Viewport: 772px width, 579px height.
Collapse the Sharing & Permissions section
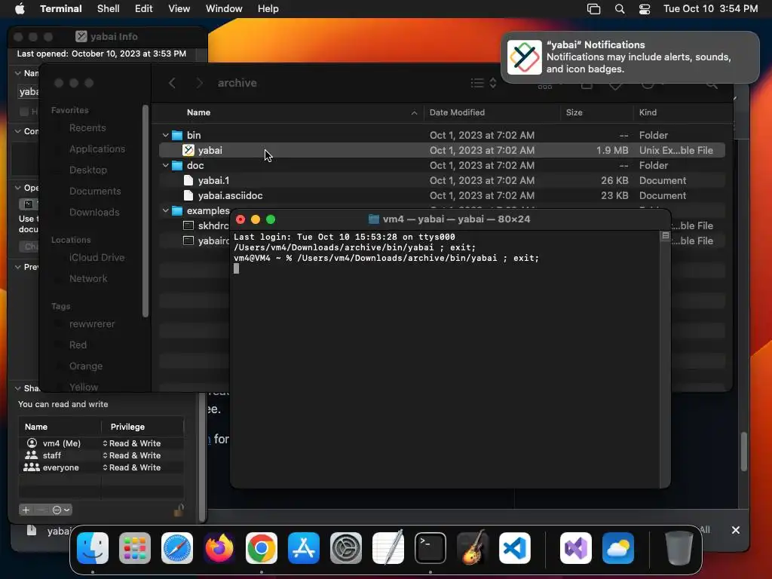(18, 388)
